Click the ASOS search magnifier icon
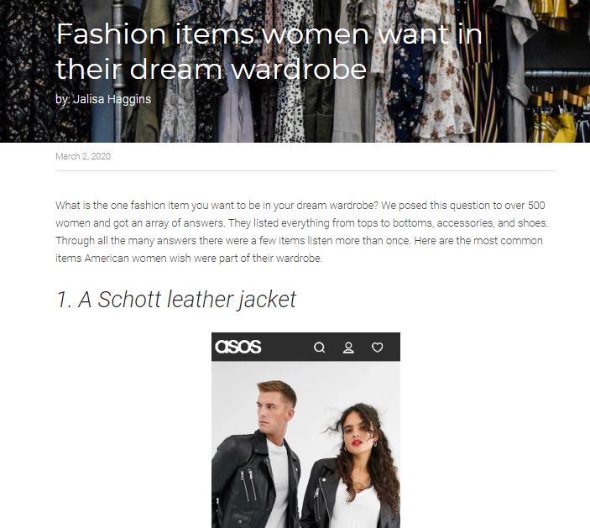Screen dimensions: 590x528 pos(320,347)
